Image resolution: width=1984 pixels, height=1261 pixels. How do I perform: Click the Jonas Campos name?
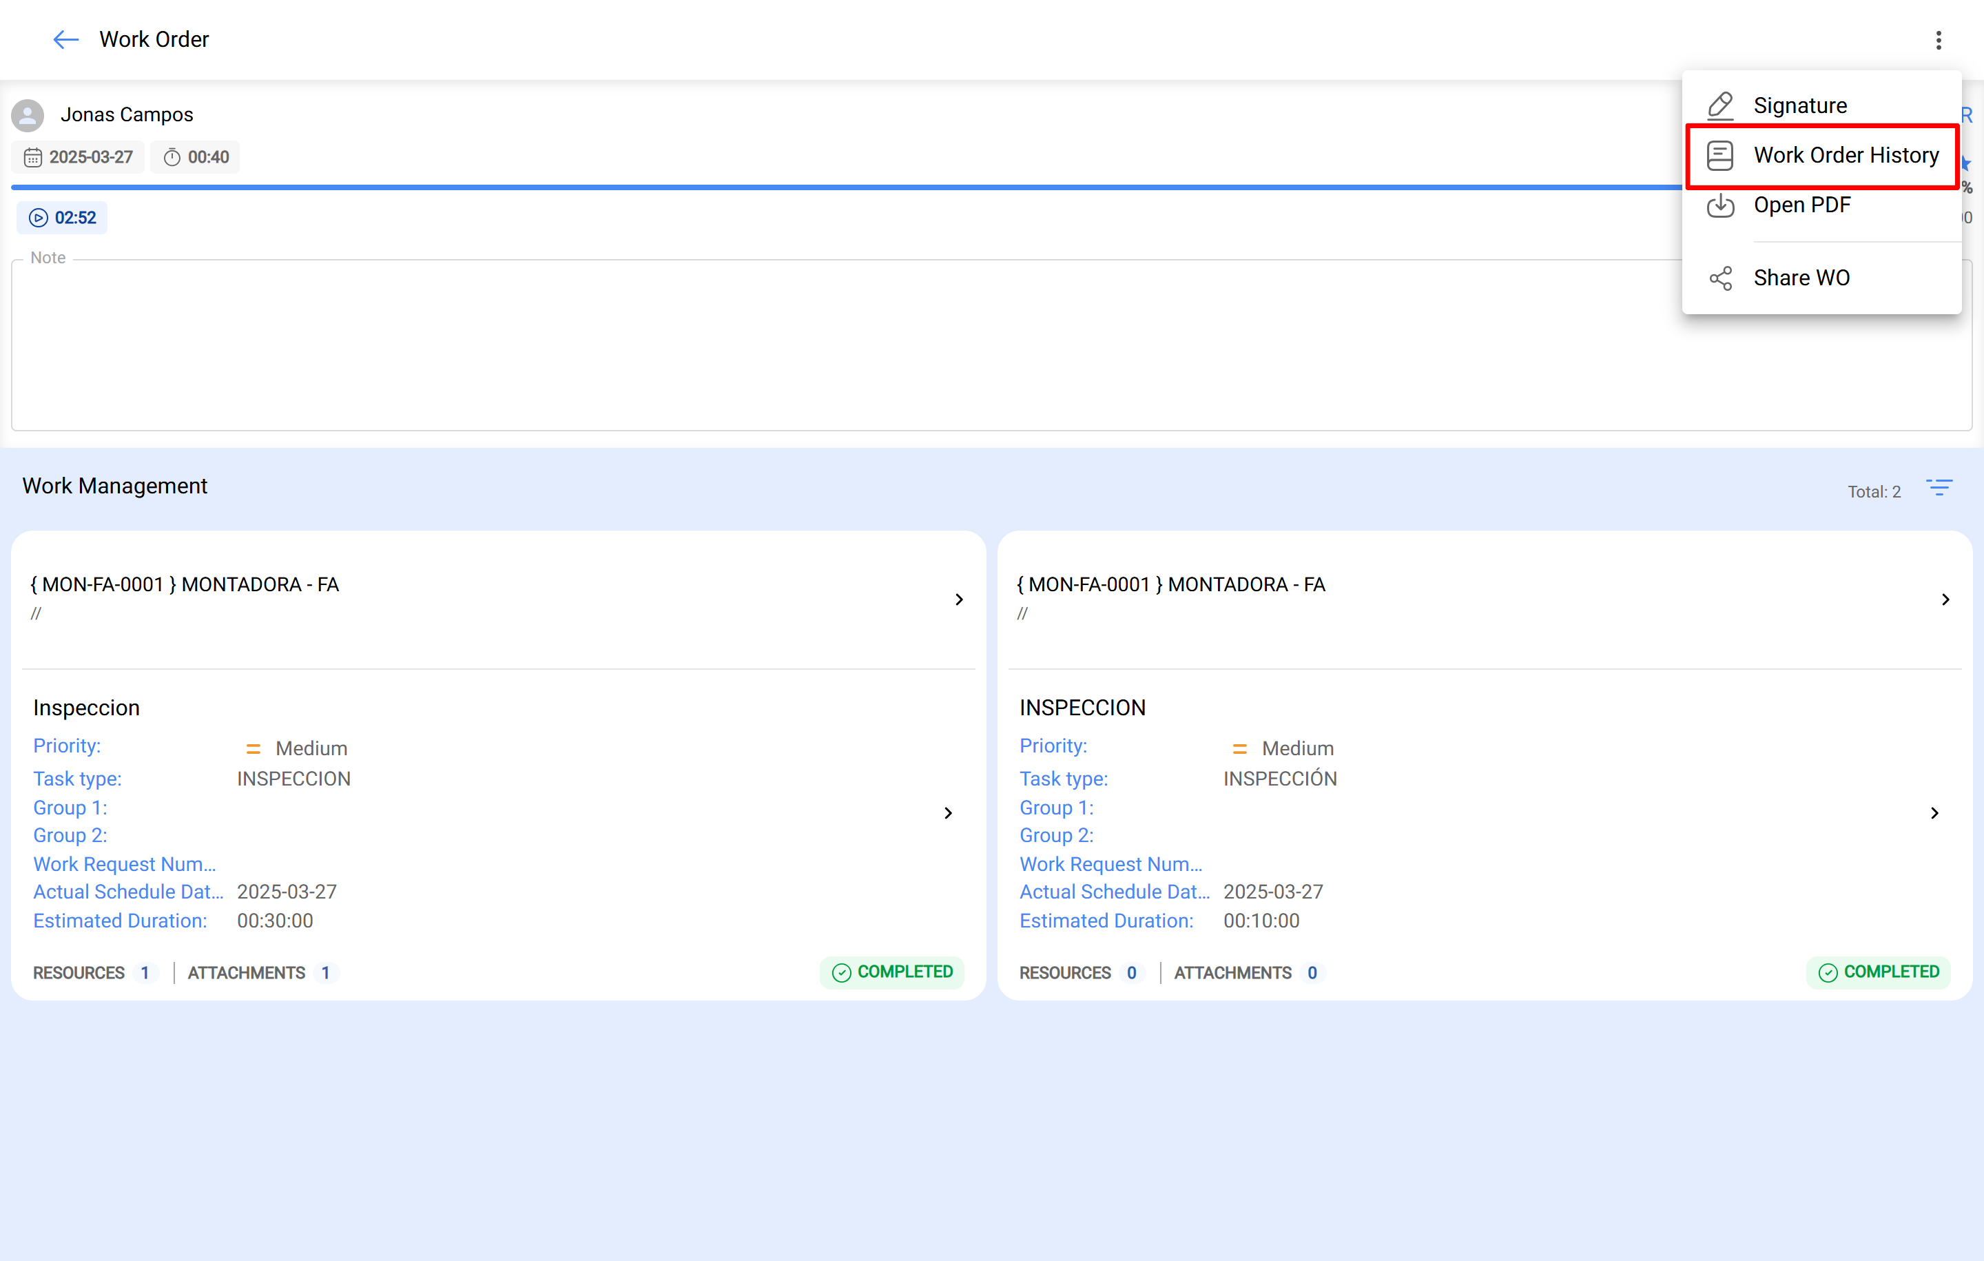click(x=127, y=115)
